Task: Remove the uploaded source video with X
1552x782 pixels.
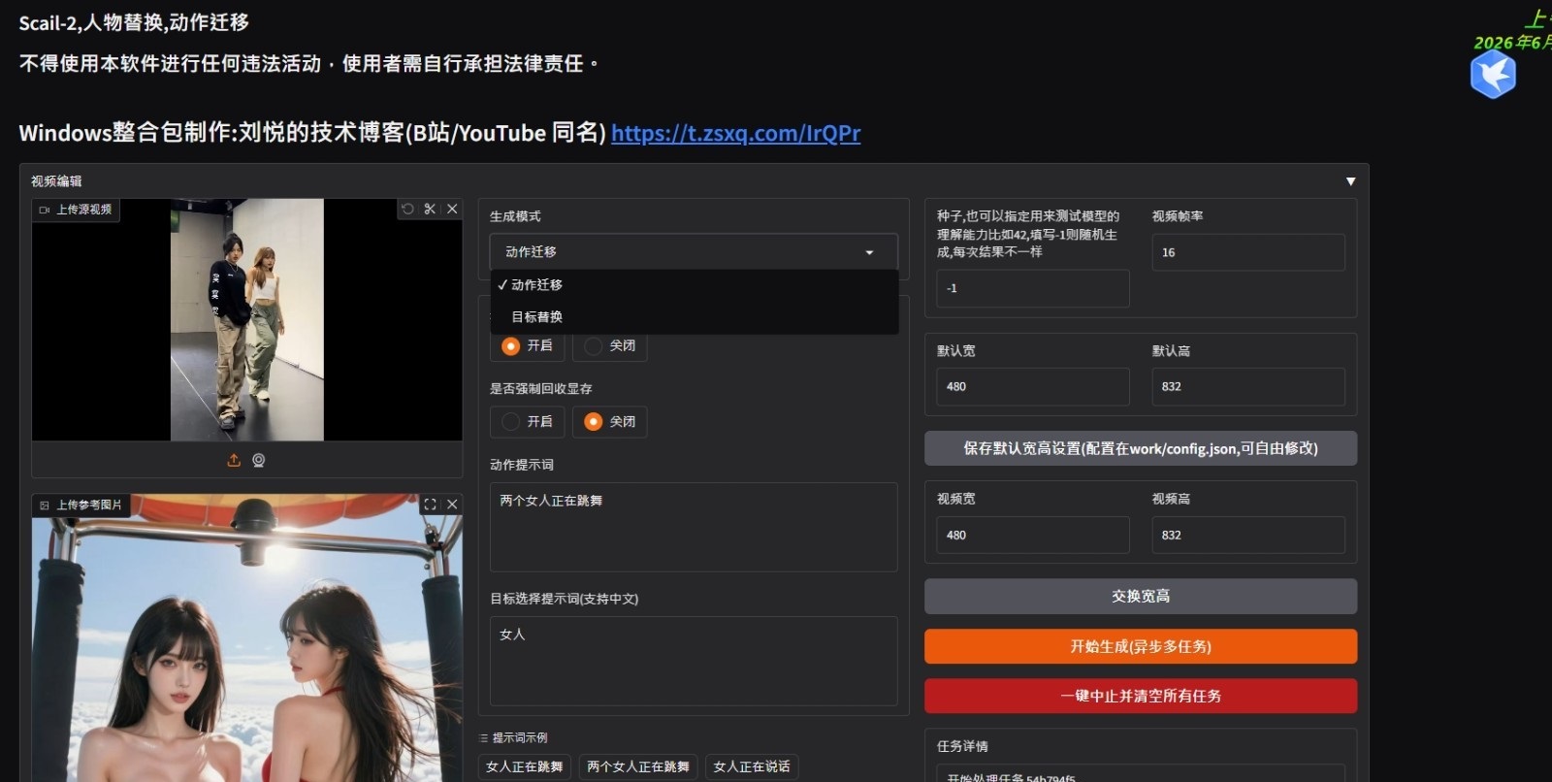Action: (x=452, y=209)
